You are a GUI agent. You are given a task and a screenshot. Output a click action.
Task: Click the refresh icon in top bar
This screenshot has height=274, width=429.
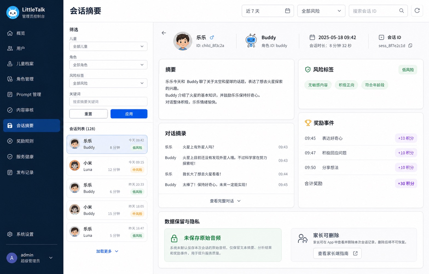pyautogui.click(x=417, y=11)
